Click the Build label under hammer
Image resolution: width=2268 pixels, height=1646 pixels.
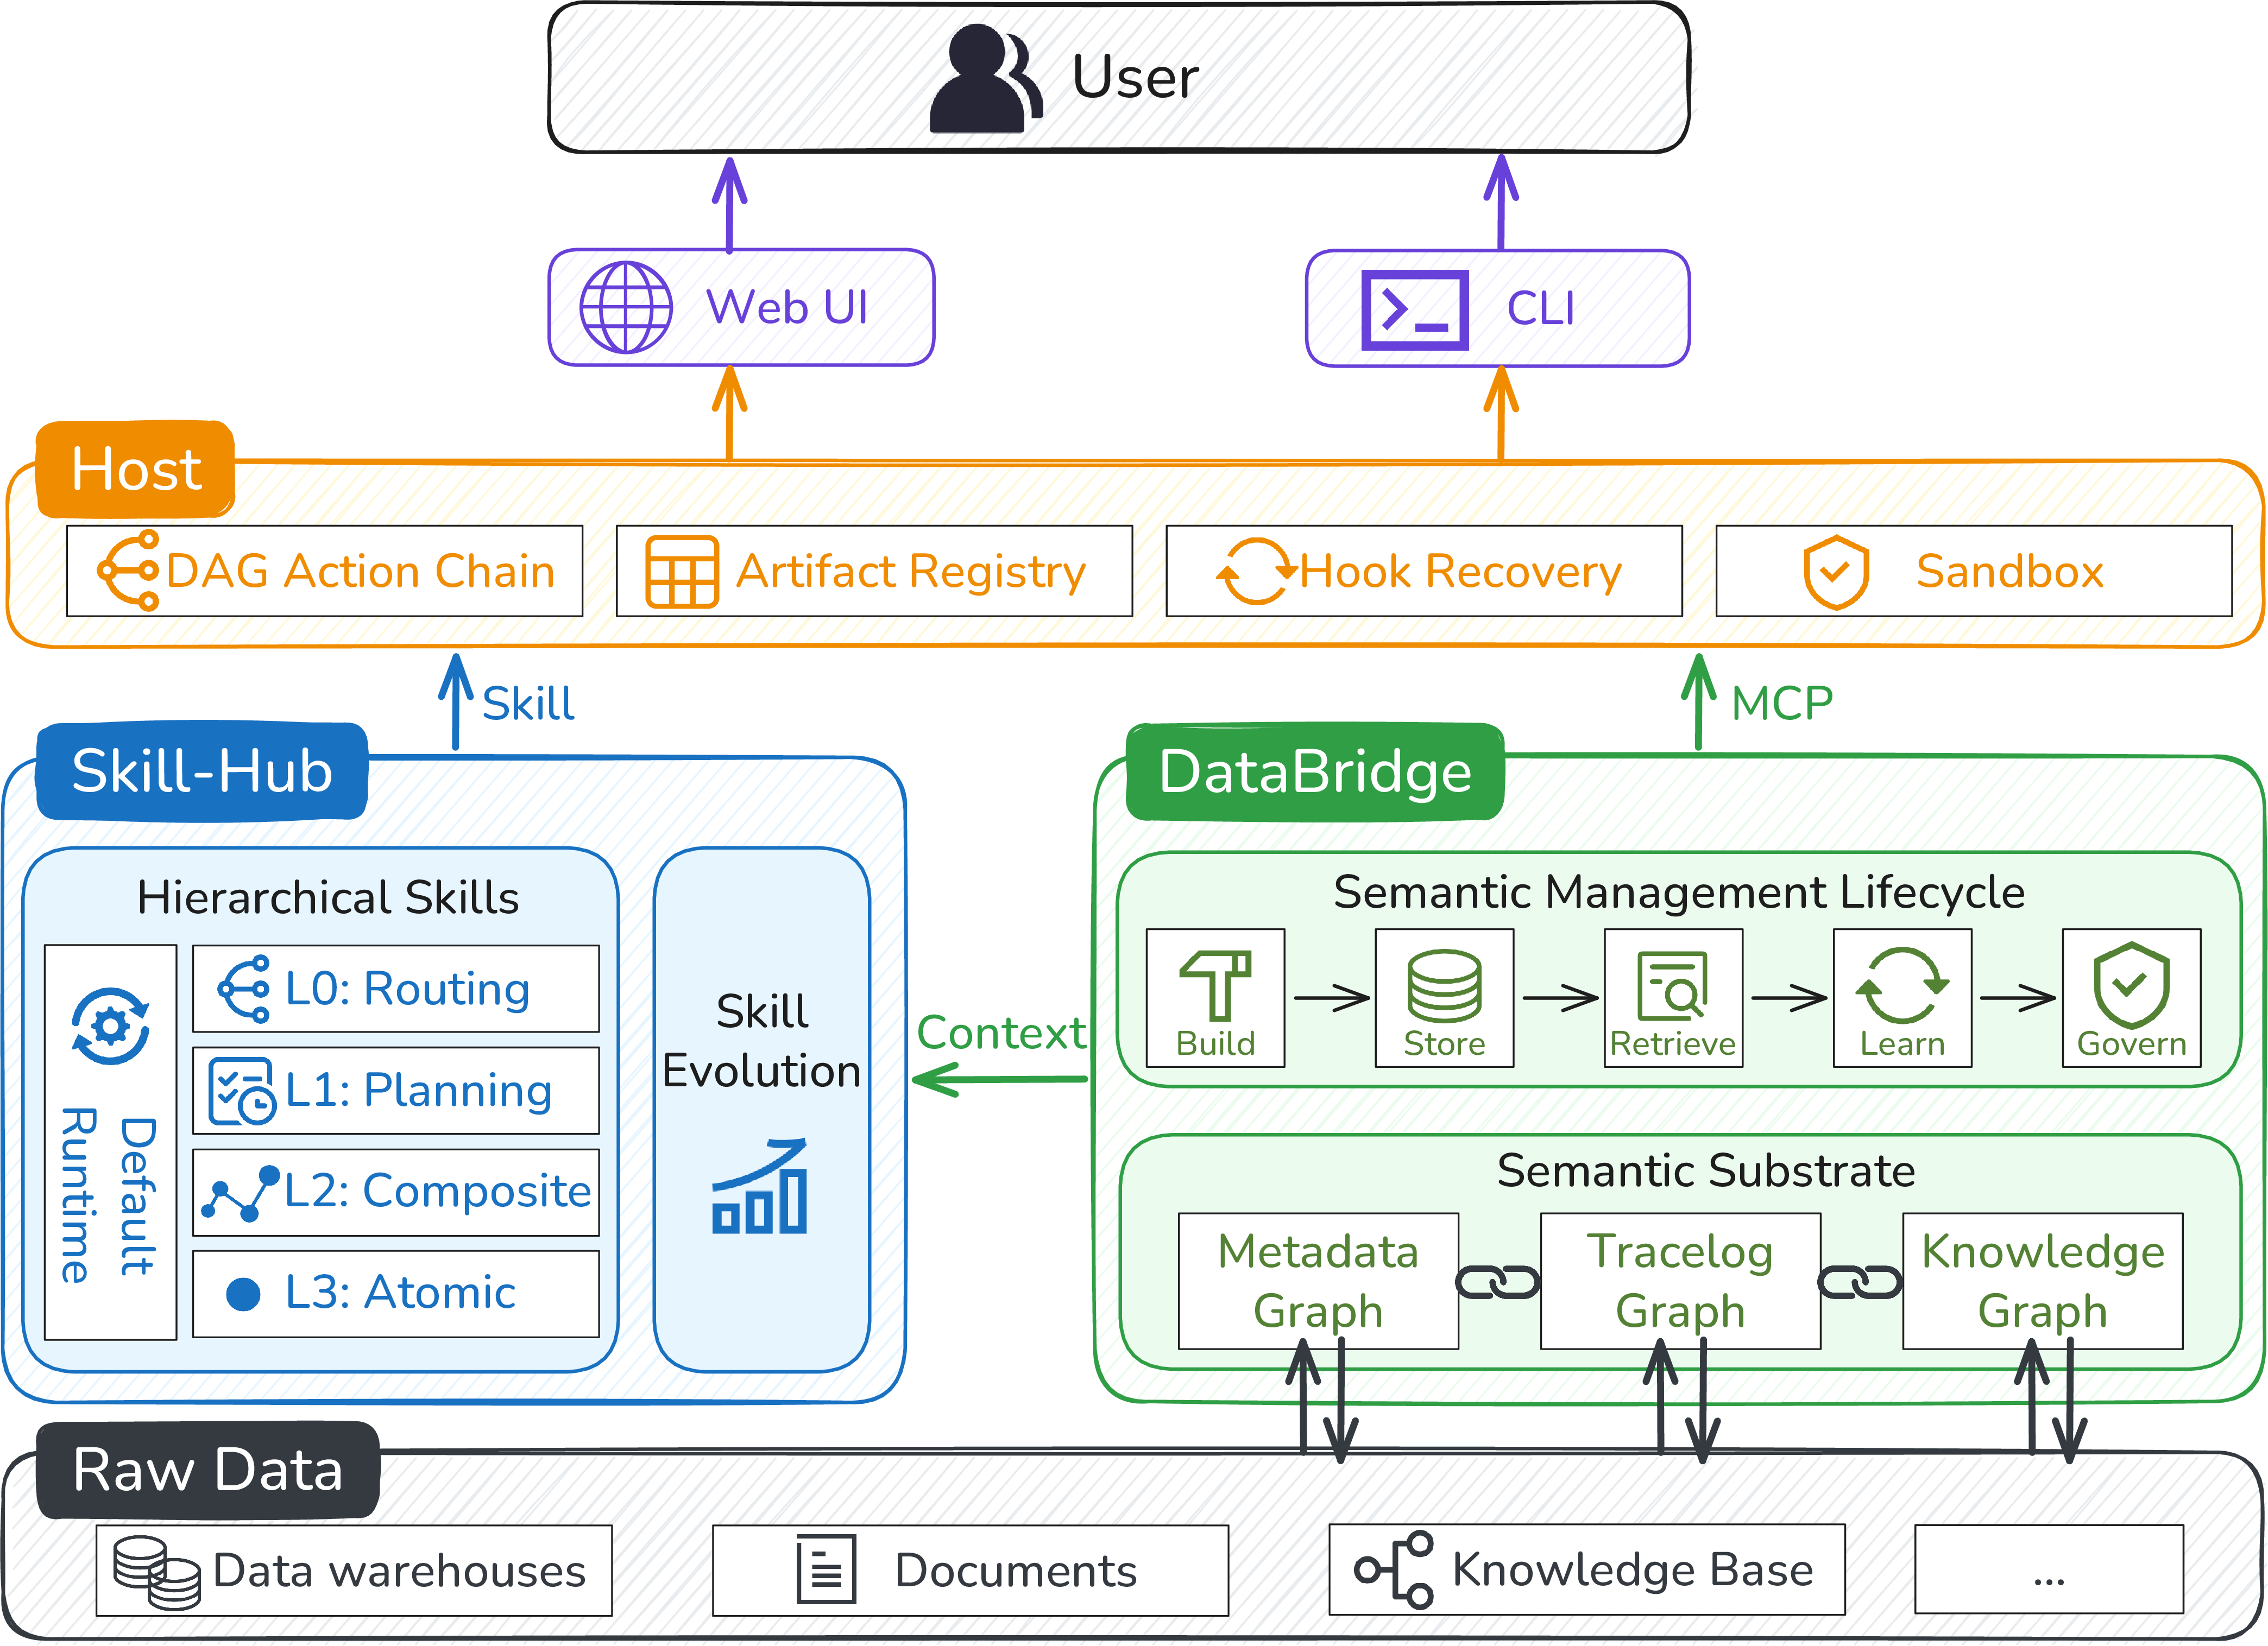coord(1215,1044)
